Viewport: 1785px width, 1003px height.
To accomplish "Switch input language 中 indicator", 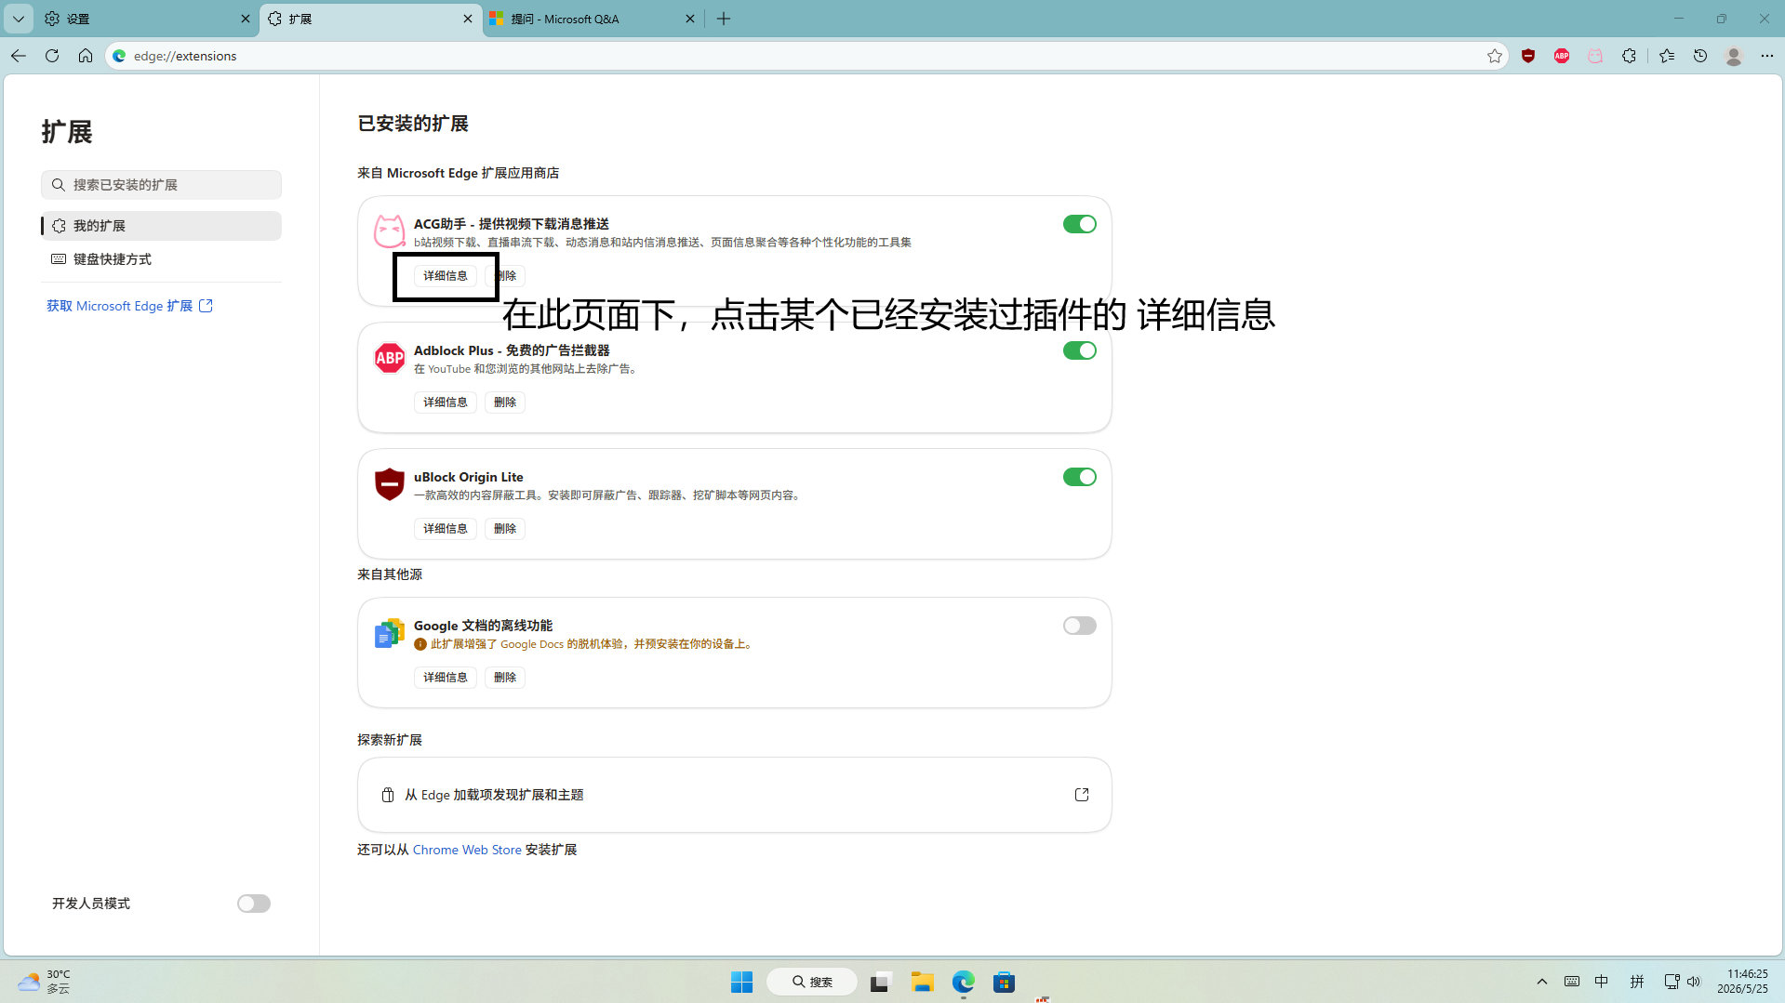I will tap(1601, 982).
